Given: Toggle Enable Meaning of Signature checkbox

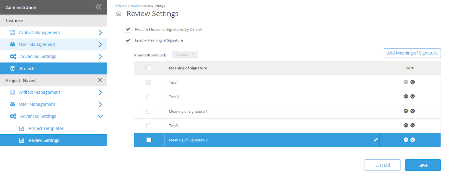Looking at the screenshot, I should pos(128,40).
